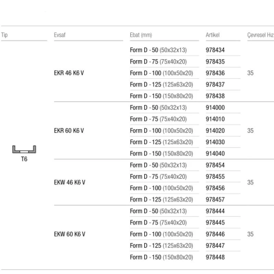The width and height of the screenshot is (274, 274).
Task: Click the speed value 35 in the EKW 46 K6 V row
Action: click(x=250, y=182)
